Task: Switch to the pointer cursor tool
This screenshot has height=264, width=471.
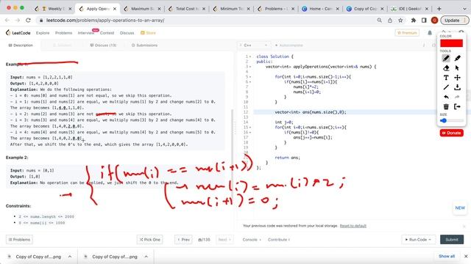Action: point(458,68)
